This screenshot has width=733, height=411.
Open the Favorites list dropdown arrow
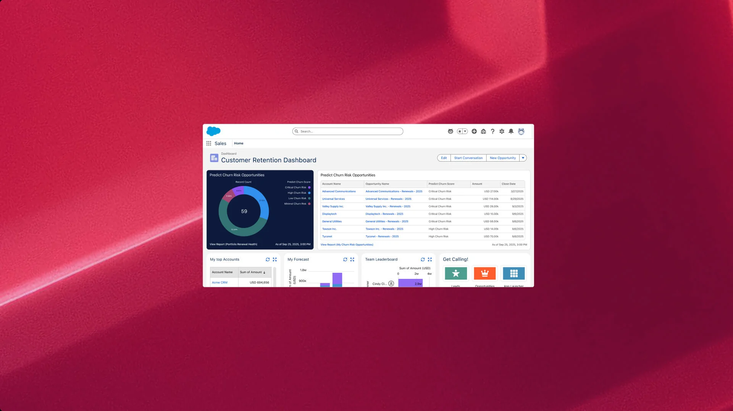pos(465,131)
